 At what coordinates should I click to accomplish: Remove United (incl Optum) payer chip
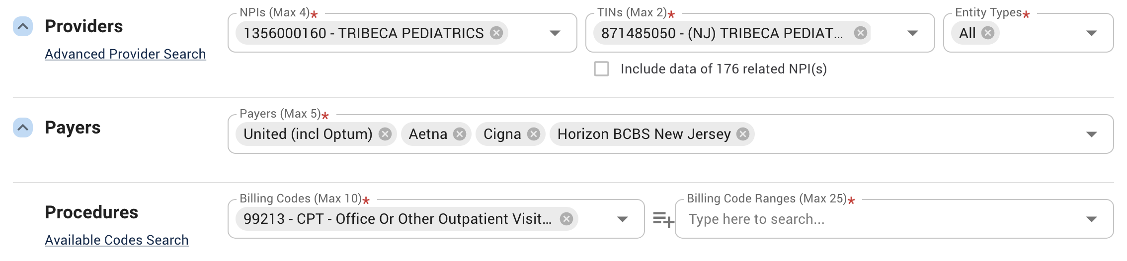(x=385, y=134)
